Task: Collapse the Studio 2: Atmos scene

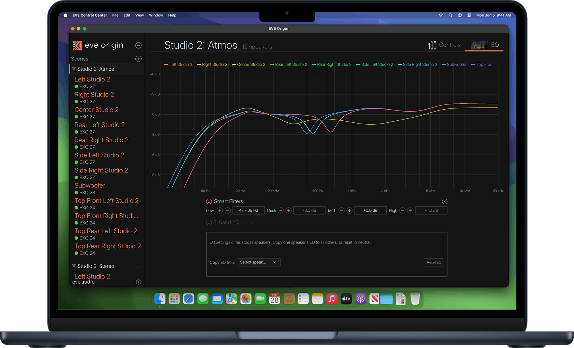Action: point(74,69)
